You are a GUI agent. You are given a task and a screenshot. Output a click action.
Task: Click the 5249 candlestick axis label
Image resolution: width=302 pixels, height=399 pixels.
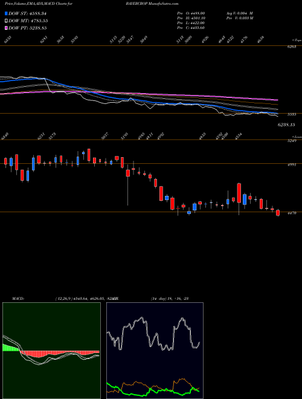click(291, 140)
